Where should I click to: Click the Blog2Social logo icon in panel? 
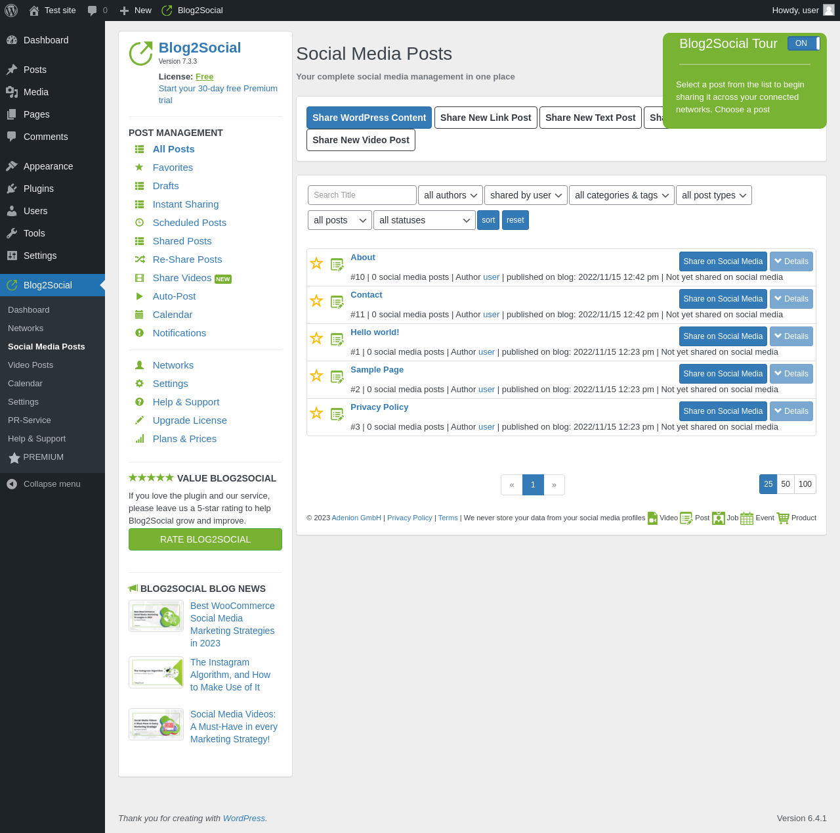141,54
